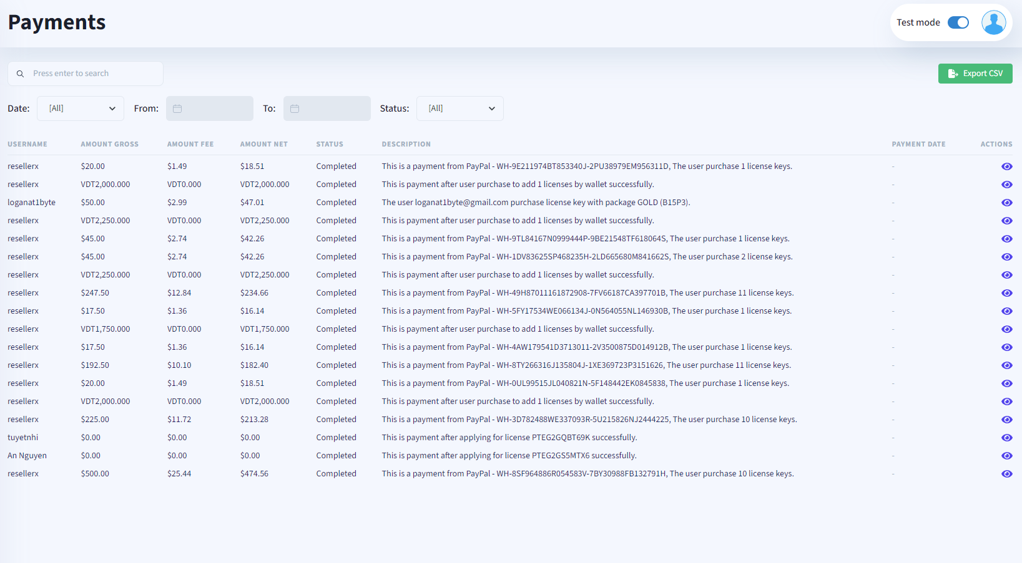
Task: Click eye icon for loganat1byte payment row
Action: (1006, 203)
